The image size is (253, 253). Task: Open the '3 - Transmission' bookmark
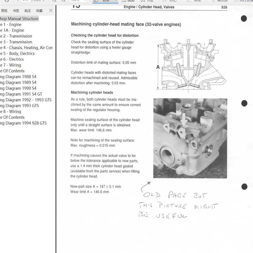(16, 42)
